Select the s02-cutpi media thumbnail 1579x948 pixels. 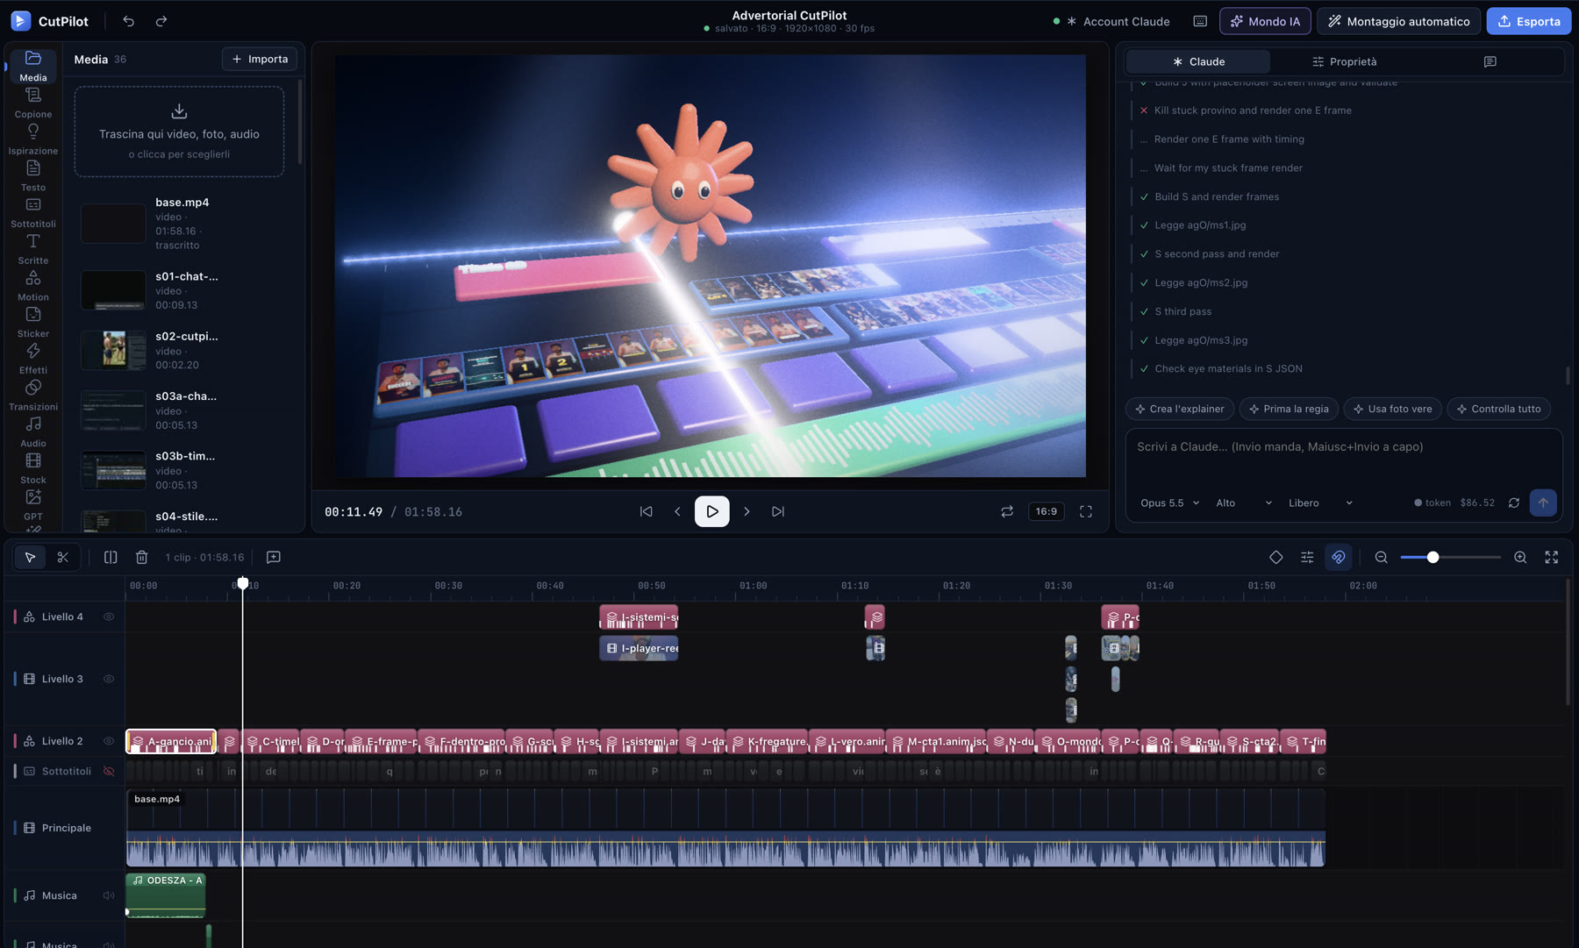pyautogui.click(x=113, y=350)
